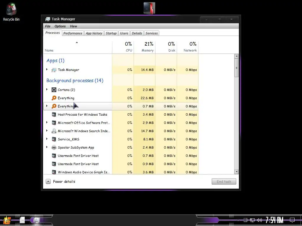Switch to the Users tab

click(124, 33)
